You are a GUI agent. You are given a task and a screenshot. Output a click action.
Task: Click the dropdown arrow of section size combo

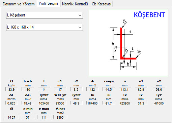(80, 28)
